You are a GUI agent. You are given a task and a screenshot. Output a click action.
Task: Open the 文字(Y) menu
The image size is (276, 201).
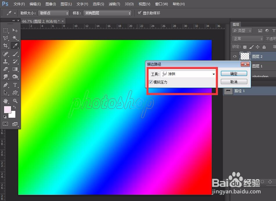pos(82,4)
